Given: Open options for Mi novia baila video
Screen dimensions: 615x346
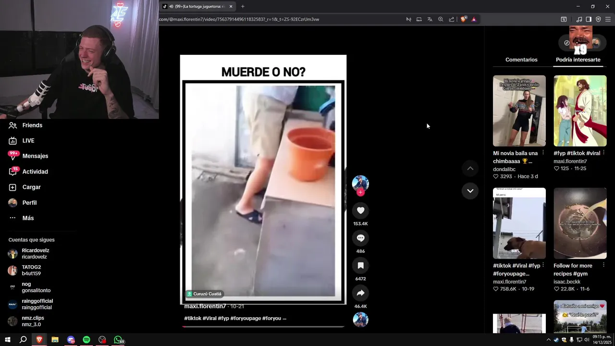Looking at the screenshot, I should tap(543, 153).
